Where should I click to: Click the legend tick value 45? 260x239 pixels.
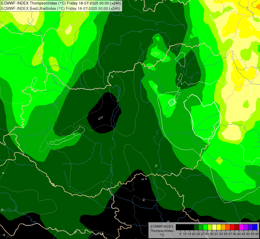tap(244, 234)
